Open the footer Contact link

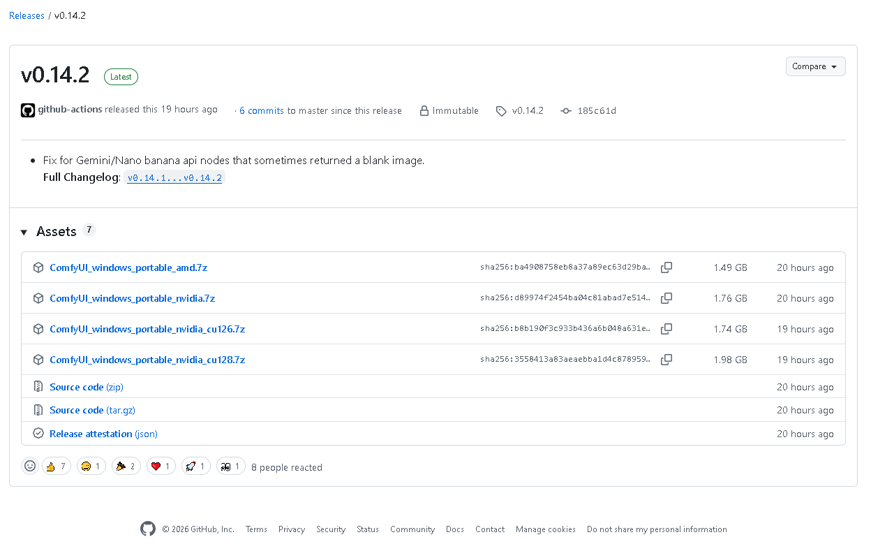(x=490, y=529)
